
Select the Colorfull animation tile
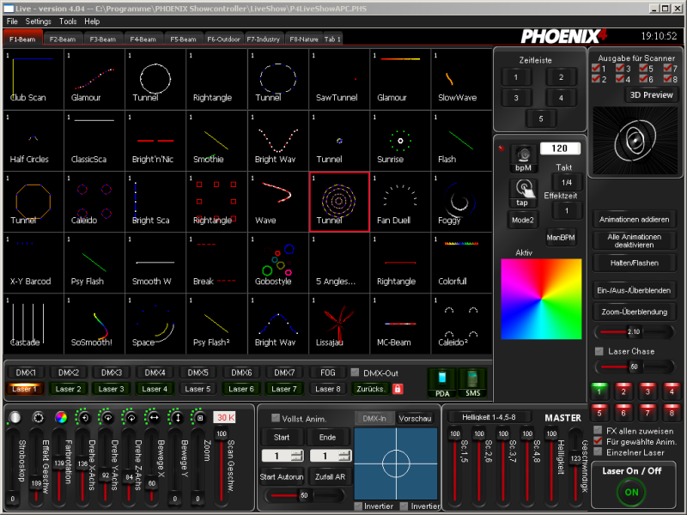(461, 263)
